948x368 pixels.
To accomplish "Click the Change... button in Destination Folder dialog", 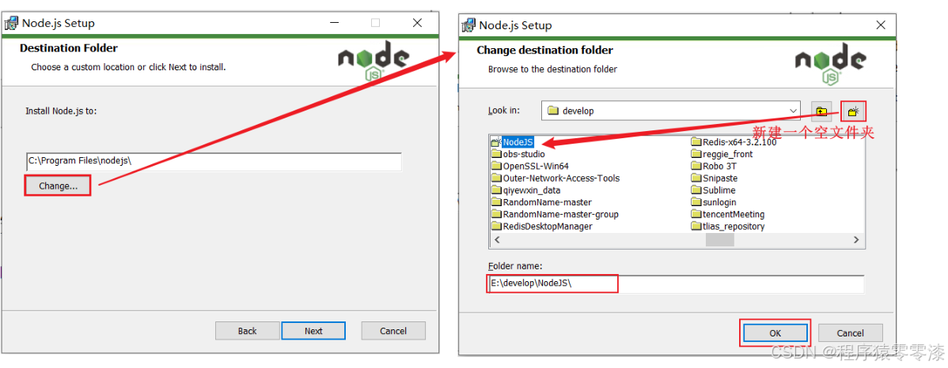I will click(58, 186).
